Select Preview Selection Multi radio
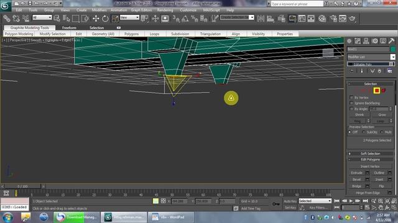Screen dimensions: 398x223 [382, 132]
